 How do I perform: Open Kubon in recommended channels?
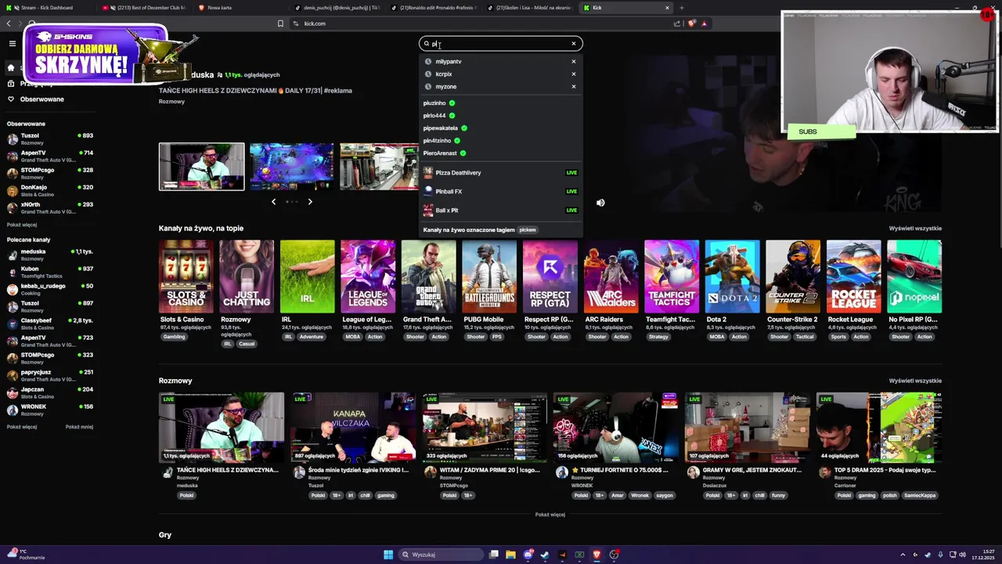pos(50,272)
